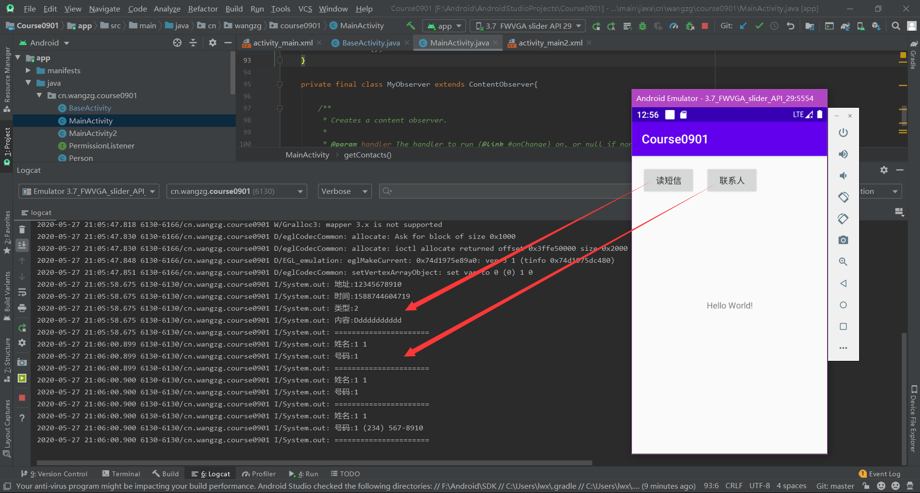Image resolution: width=920 pixels, height=493 pixels.
Task: Open the Analyze menu
Action: pyautogui.click(x=167, y=9)
